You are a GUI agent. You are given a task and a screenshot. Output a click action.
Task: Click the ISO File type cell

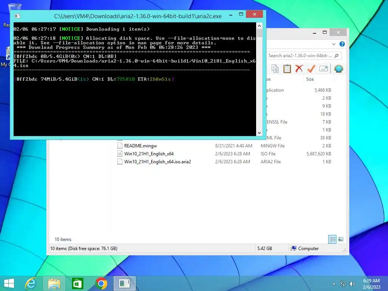tap(268, 154)
